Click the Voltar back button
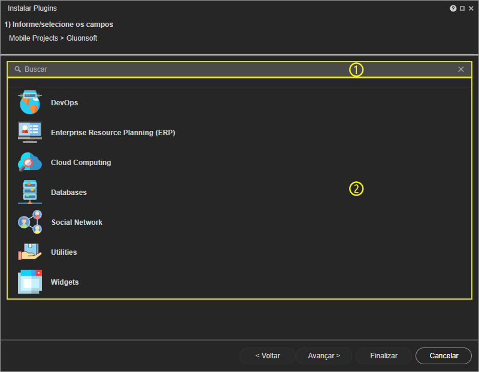The image size is (479, 372). pos(268,356)
